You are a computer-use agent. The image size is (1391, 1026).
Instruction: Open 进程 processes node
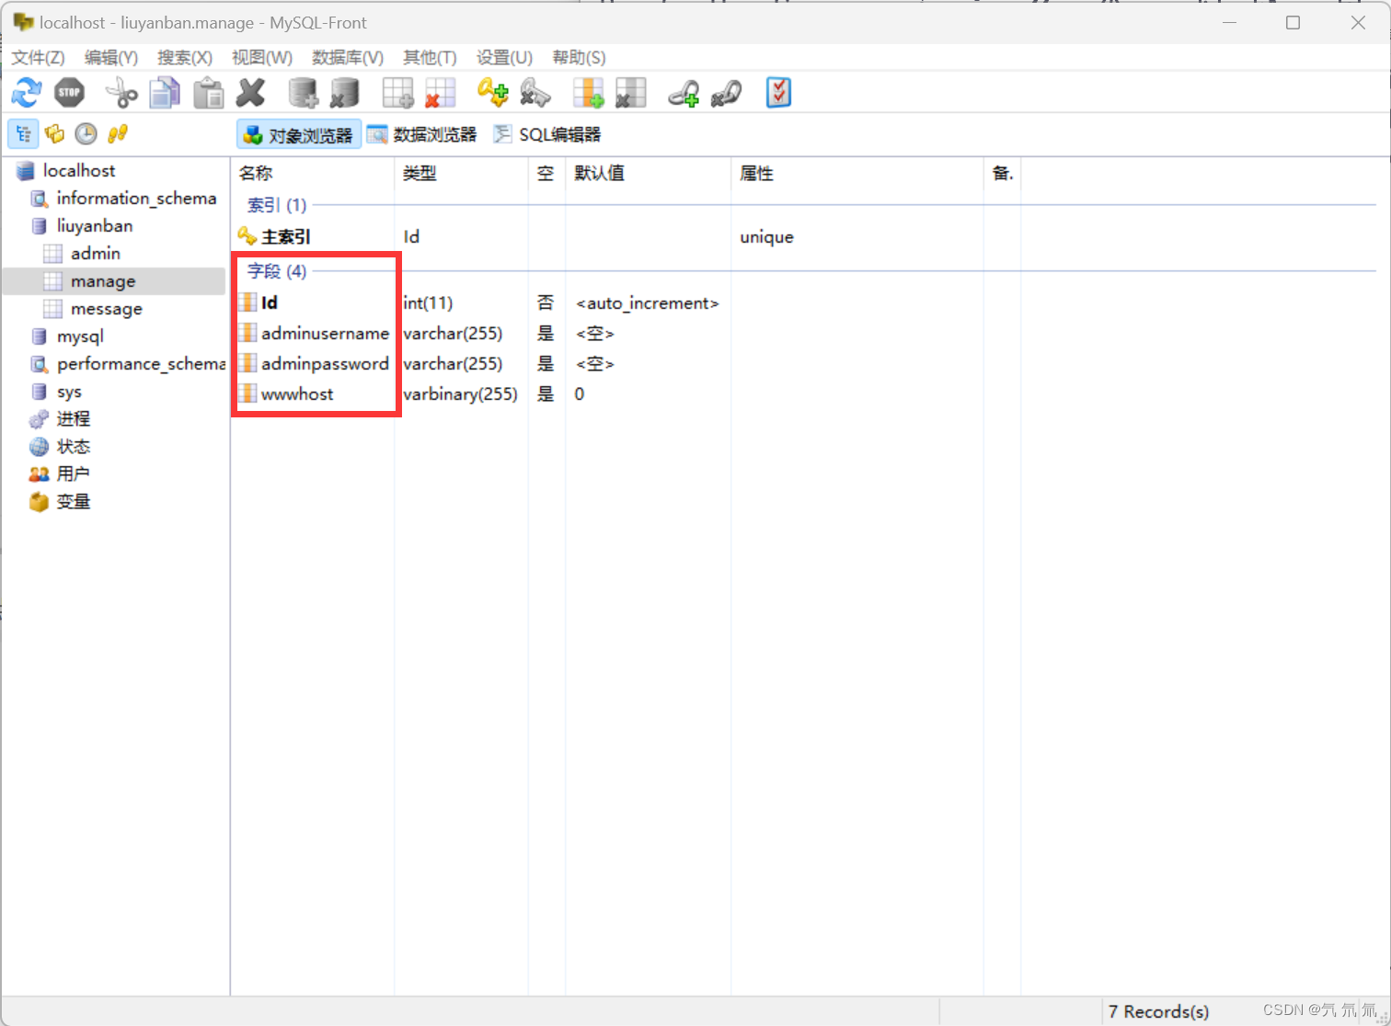(x=73, y=419)
